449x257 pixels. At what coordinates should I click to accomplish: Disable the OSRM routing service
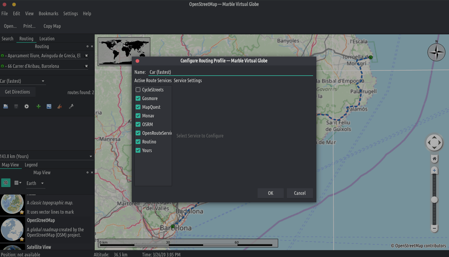coord(138,124)
